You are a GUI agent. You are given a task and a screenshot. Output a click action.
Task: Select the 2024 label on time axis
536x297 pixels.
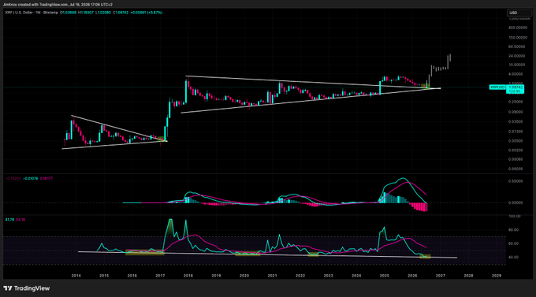coord(356,276)
